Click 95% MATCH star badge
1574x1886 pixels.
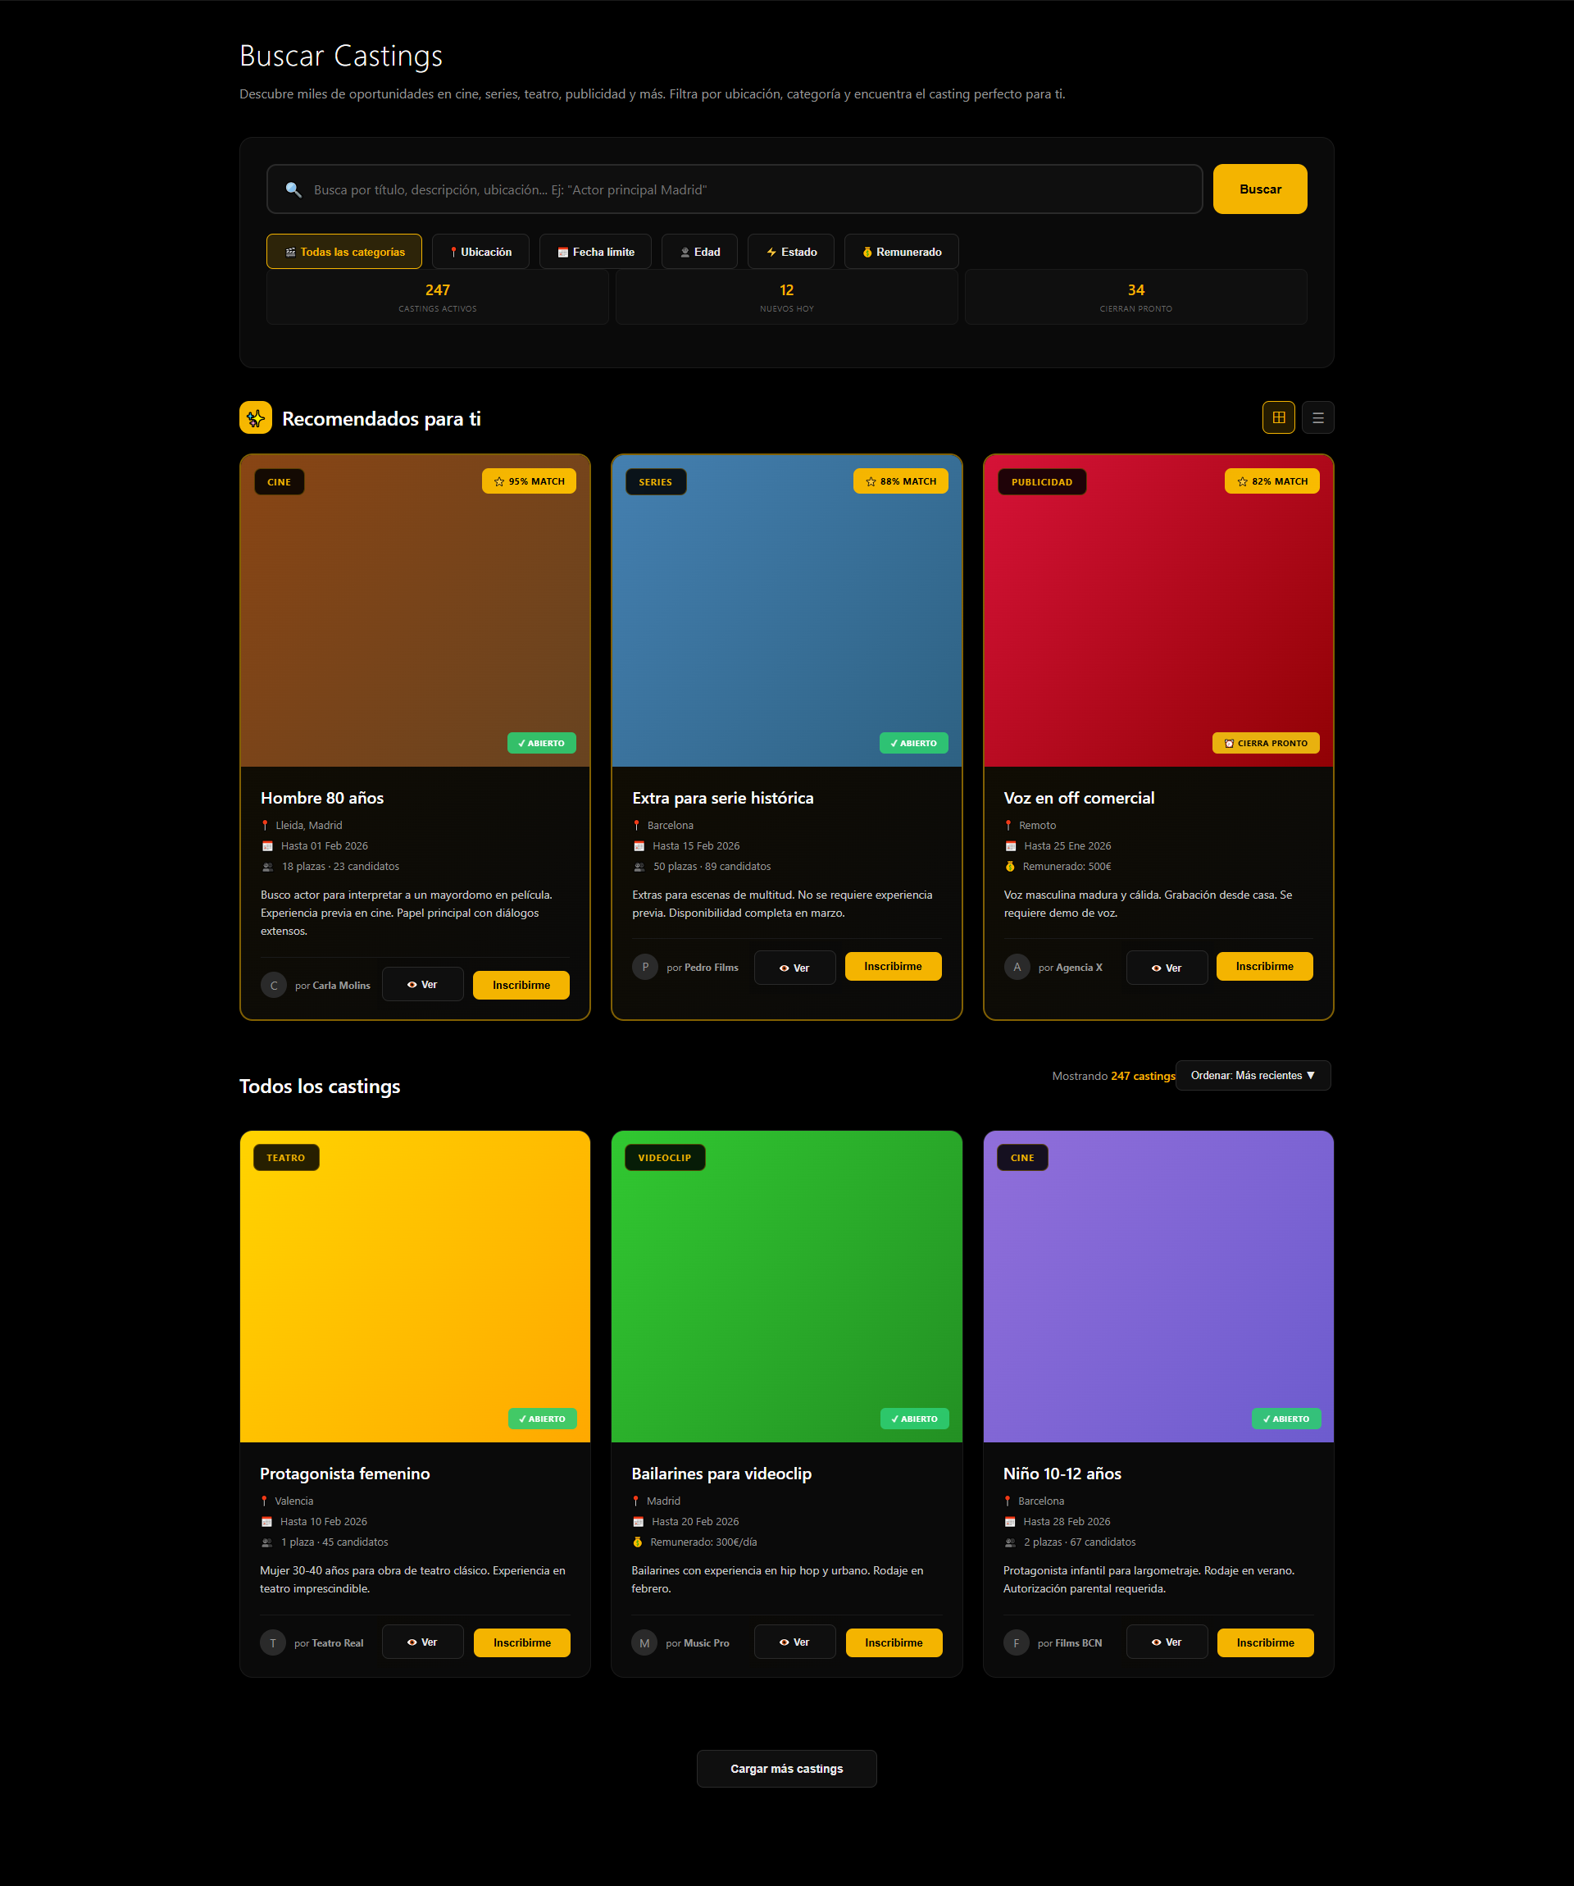[529, 481]
